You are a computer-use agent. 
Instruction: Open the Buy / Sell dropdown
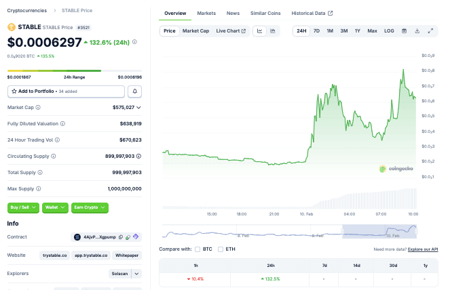pyautogui.click(x=23, y=207)
